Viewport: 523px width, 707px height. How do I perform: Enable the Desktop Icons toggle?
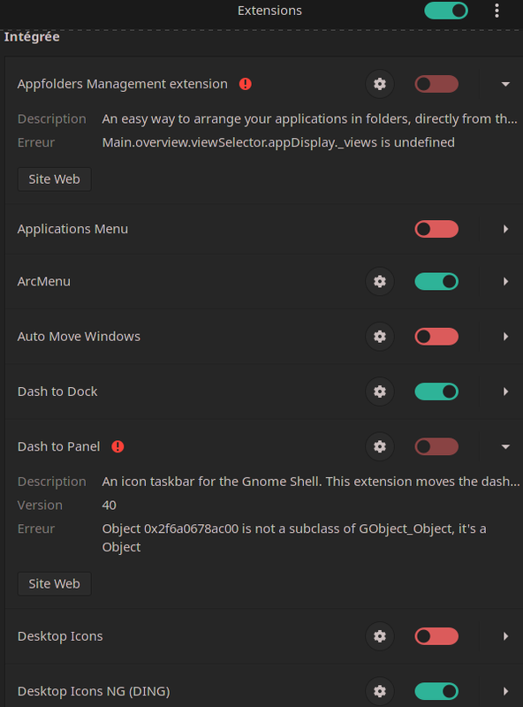pos(436,636)
